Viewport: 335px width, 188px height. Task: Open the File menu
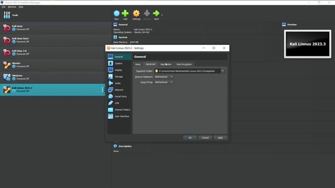coord(4,7)
